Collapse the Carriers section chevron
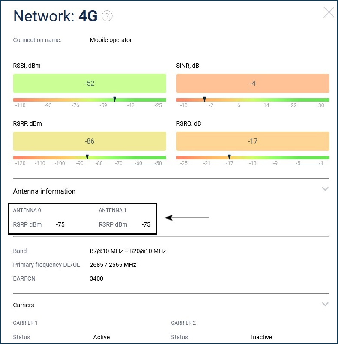The width and height of the screenshot is (338, 344). coord(325,304)
